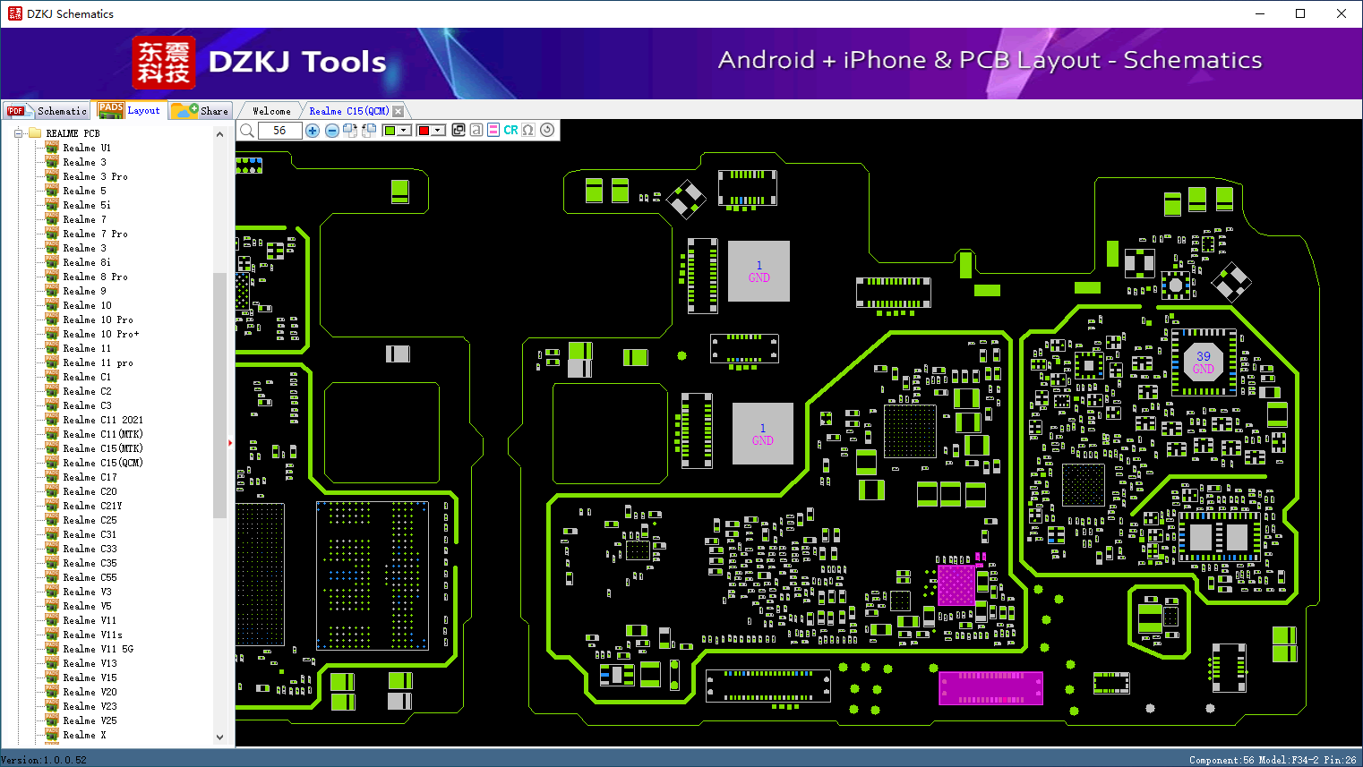Viewport: 1363px width, 767px height.
Task: Click the green color swatch
Action: [390, 131]
